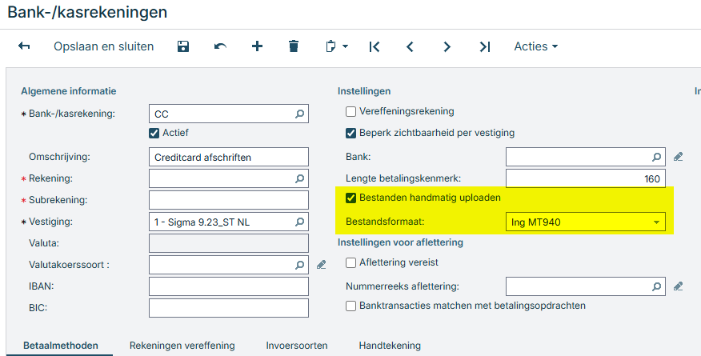The width and height of the screenshot is (701, 356).
Task: Open lookup for Bank field
Action: coord(656,157)
